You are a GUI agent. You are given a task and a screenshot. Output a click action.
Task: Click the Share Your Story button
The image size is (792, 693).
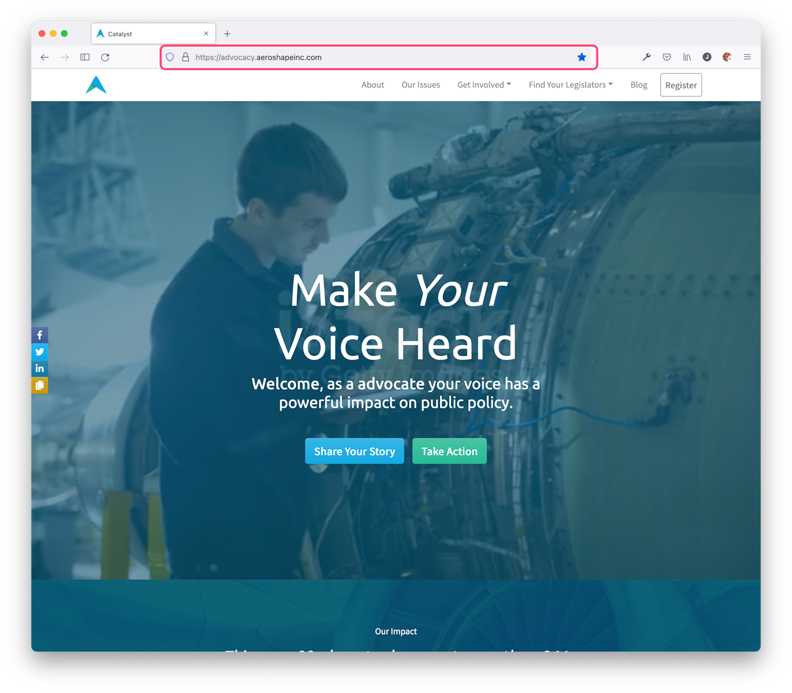(x=355, y=451)
